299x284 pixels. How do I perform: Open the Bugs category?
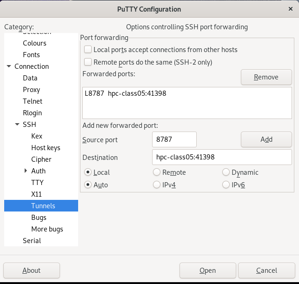pyautogui.click(x=39, y=218)
